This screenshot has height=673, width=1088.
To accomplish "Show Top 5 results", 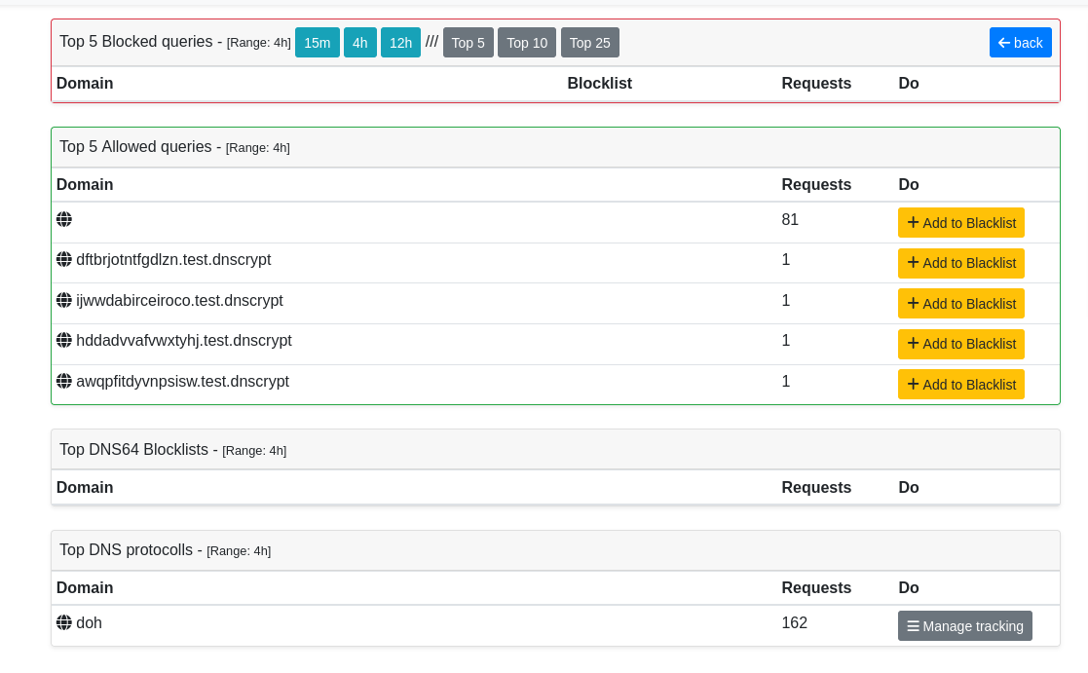I will pyautogui.click(x=468, y=43).
